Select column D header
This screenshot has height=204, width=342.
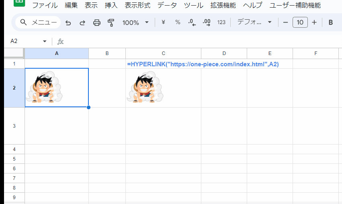click(x=224, y=53)
